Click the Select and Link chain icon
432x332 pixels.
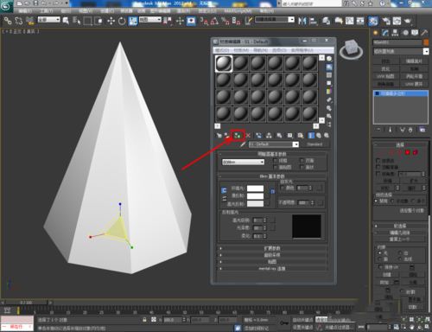point(7,21)
